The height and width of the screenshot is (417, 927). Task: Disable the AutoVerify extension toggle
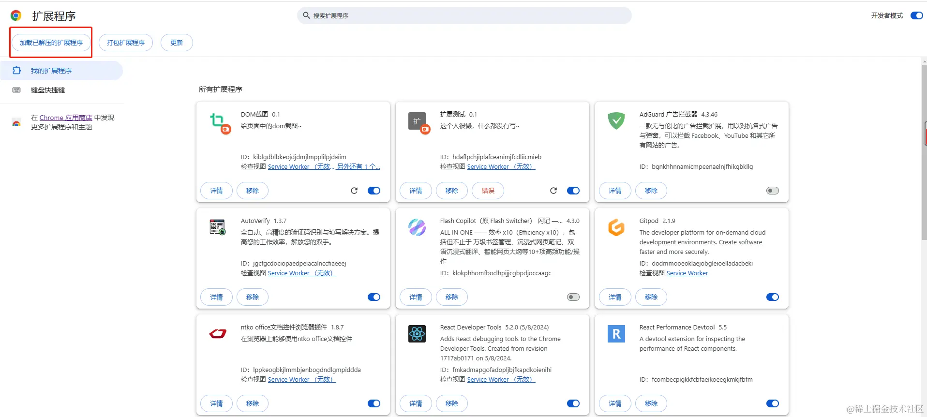(x=374, y=297)
